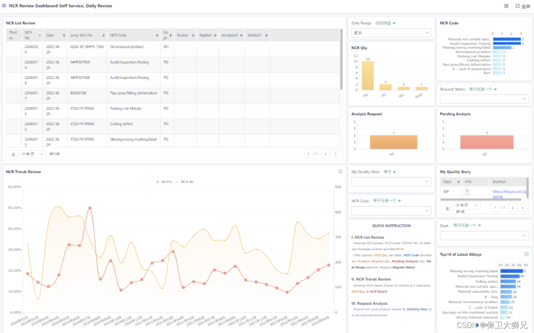
Task: Open My Quality Story filter value dropdown
Action: pyautogui.click(x=391, y=182)
